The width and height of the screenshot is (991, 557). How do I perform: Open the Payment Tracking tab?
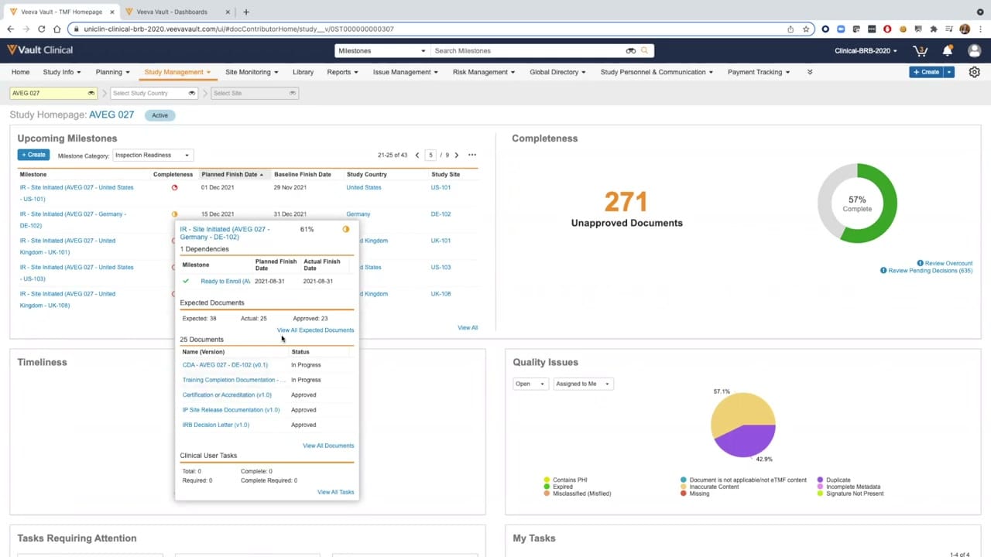(x=759, y=72)
